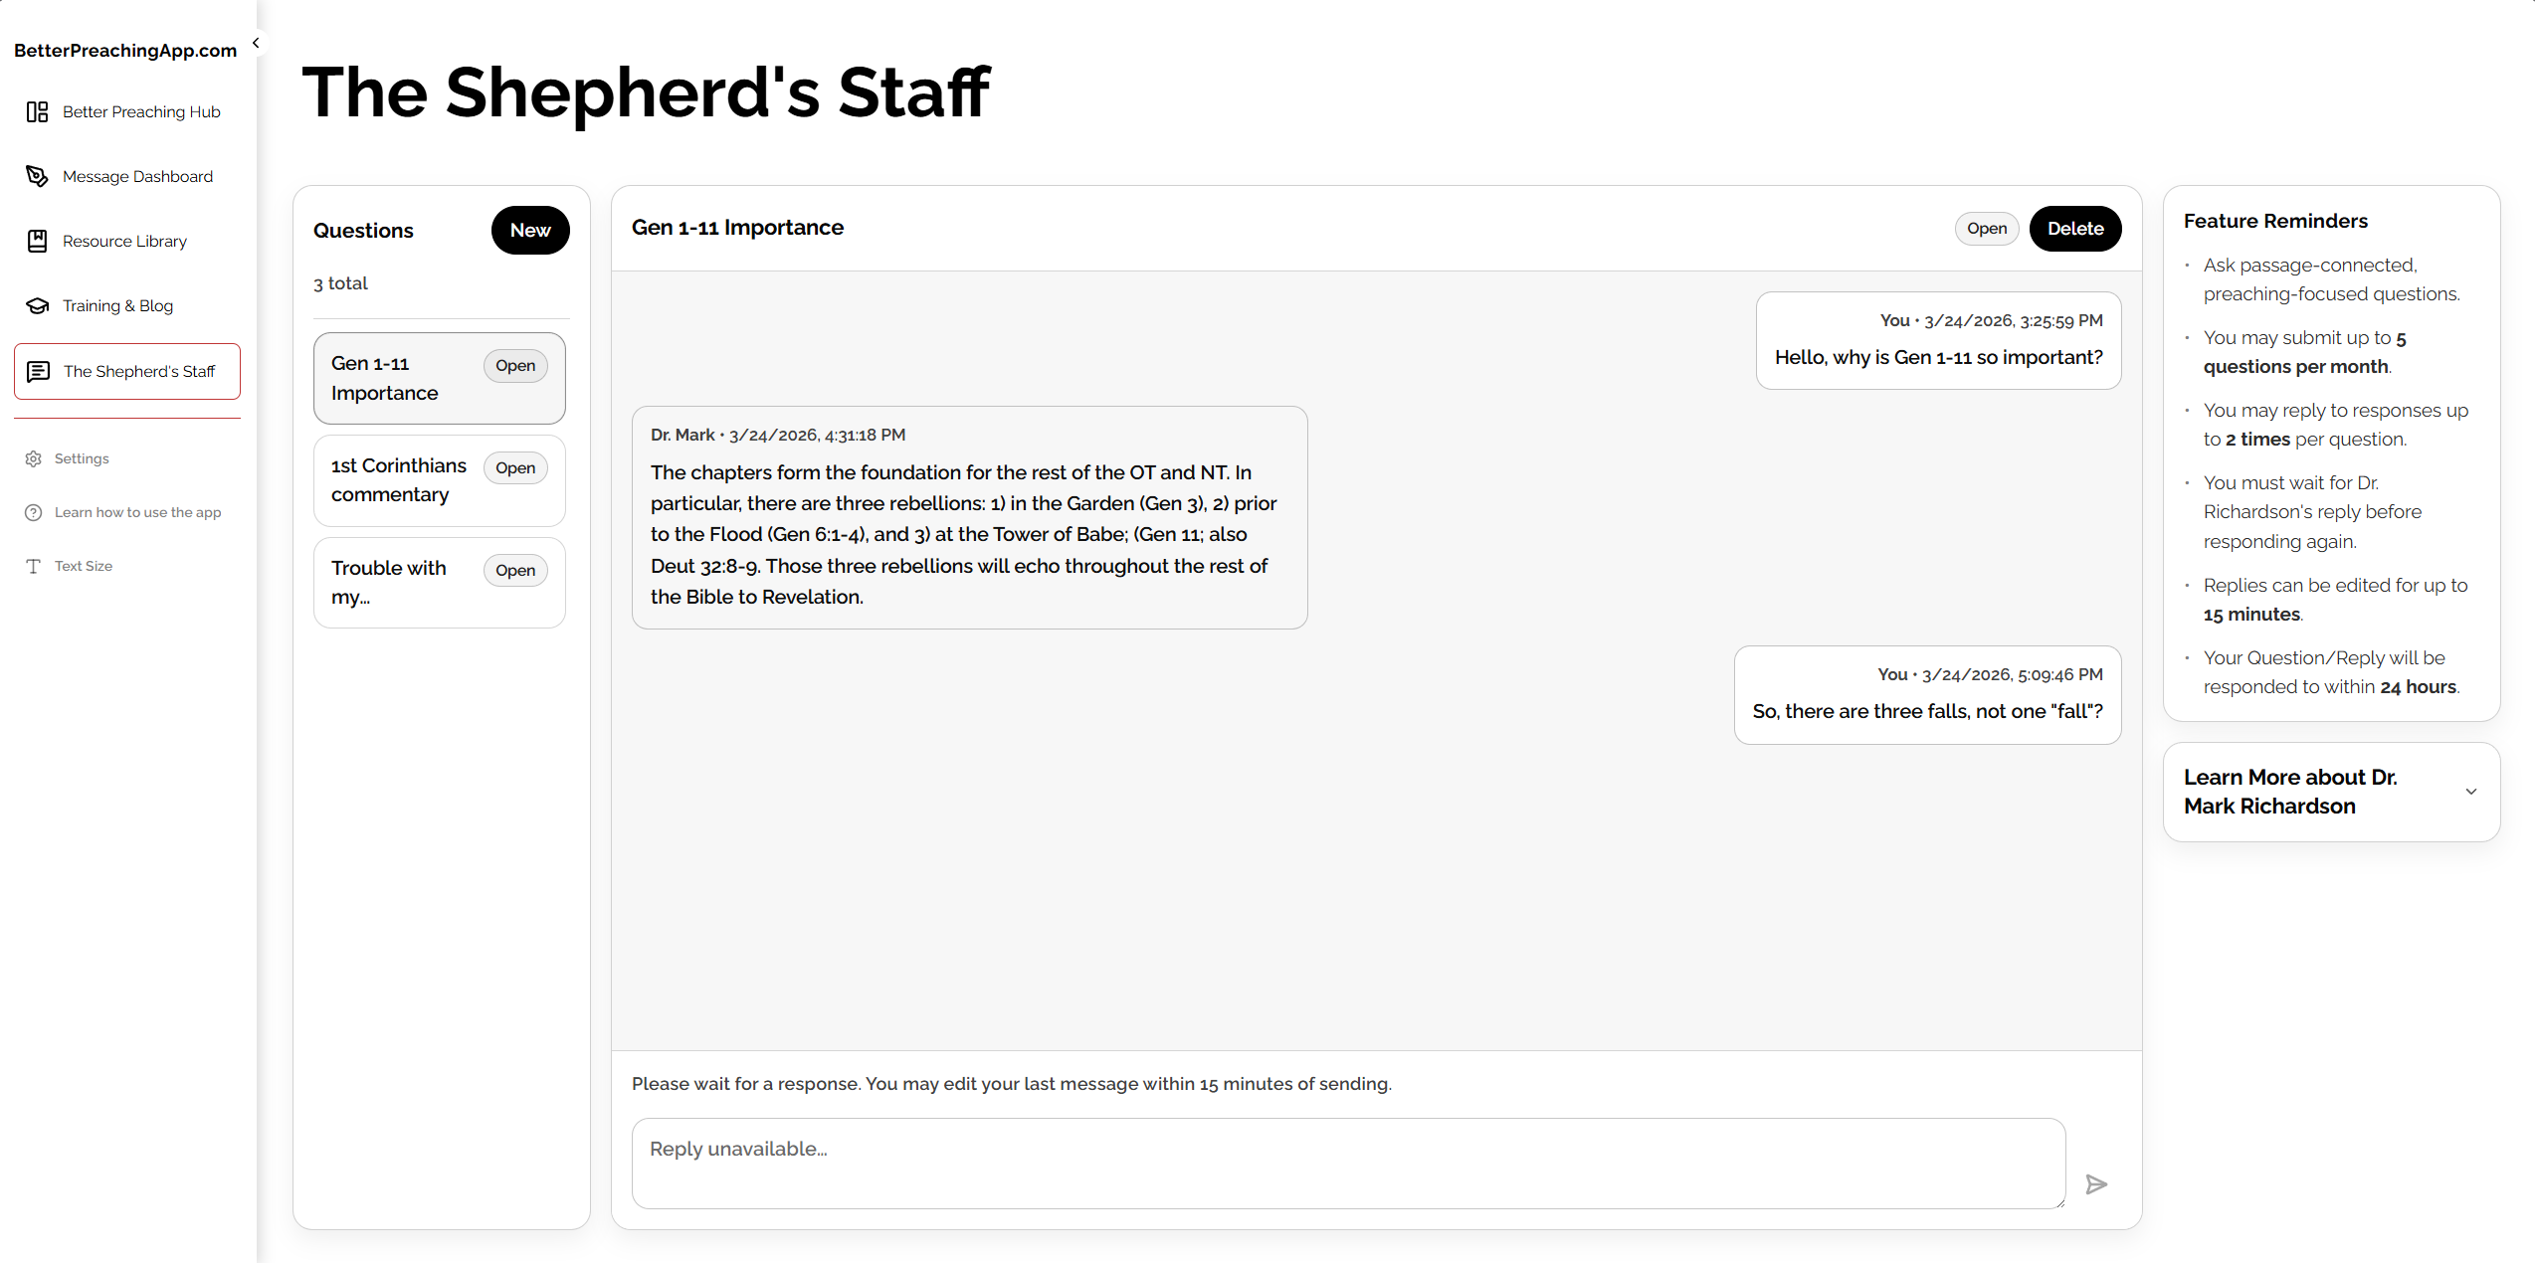Toggle Open status on 1st Corinthians commentary
This screenshot has width=2535, height=1263.
pyautogui.click(x=515, y=467)
